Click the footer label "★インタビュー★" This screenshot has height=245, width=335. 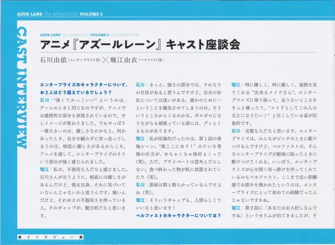(x=50, y=237)
